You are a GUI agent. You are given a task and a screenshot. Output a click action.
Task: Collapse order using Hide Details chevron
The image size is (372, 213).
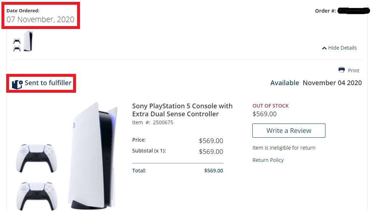[x=324, y=48]
